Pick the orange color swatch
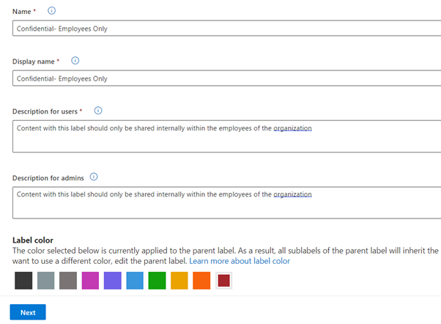 click(201, 281)
